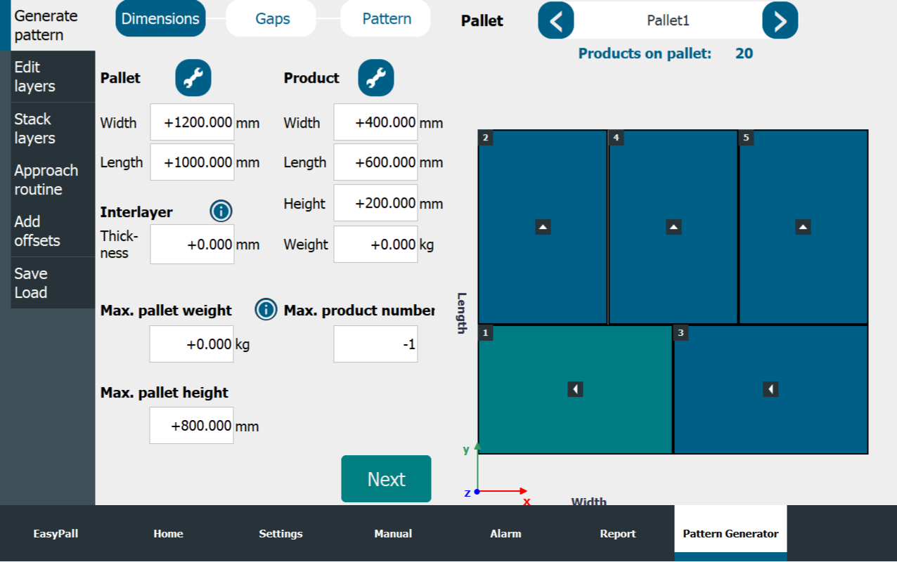Toggle orientation of product 3
Viewport: 897px width, 562px height.
pyautogui.click(x=770, y=388)
